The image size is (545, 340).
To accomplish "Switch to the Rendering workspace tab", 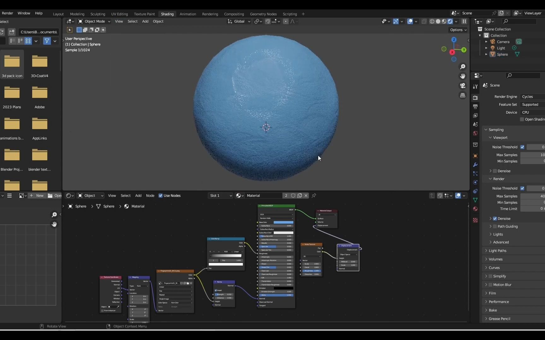I will coord(210,14).
